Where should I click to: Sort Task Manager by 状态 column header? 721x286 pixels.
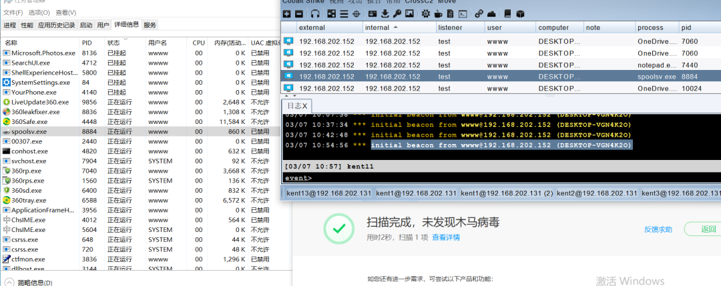[125, 43]
